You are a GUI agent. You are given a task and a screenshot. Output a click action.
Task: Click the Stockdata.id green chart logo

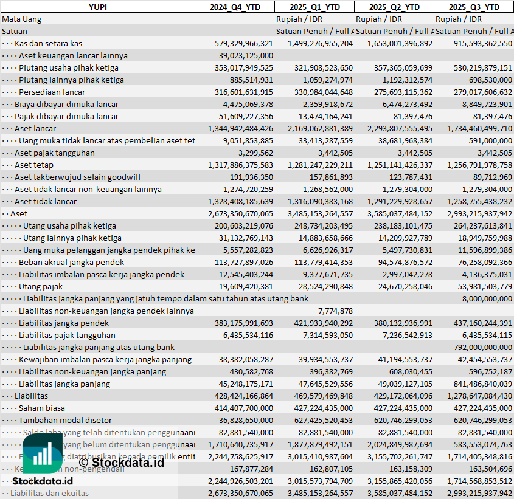tap(41, 453)
